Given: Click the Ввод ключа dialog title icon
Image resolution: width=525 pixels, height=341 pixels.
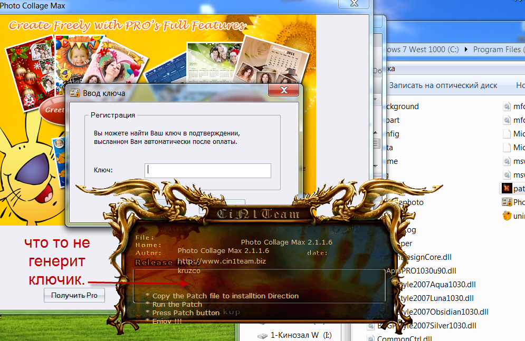Looking at the screenshot, I should tap(75, 93).
